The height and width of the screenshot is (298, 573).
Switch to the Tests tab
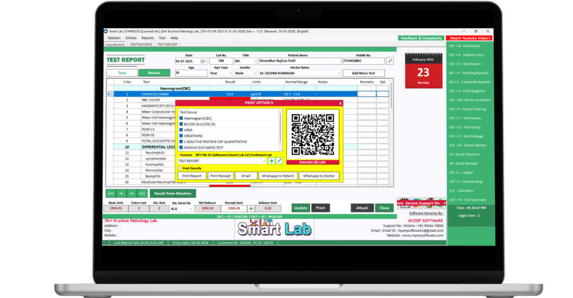(122, 73)
